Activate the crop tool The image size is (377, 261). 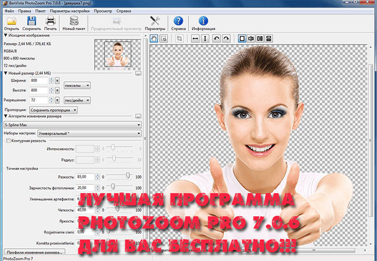pyautogui.click(x=179, y=38)
